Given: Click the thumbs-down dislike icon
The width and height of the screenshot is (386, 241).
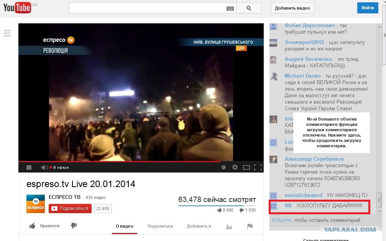Looking at the screenshot, I should 74,226.
